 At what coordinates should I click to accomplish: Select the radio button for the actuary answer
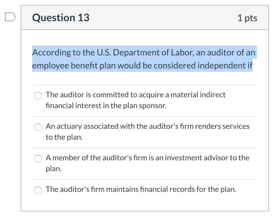pos(38,127)
